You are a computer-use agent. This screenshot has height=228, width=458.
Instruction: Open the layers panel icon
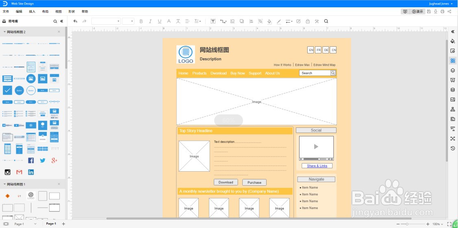[x=453, y=70]
